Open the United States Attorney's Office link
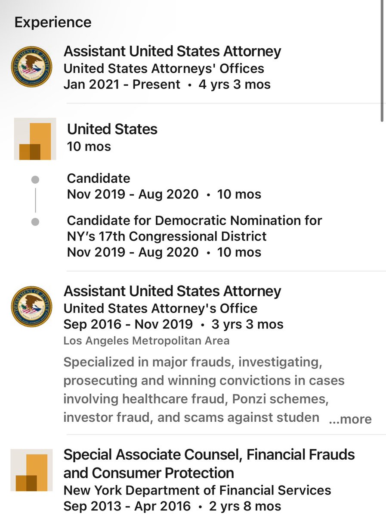This screenshot has height=517, width=386. [x=160, y=308]
